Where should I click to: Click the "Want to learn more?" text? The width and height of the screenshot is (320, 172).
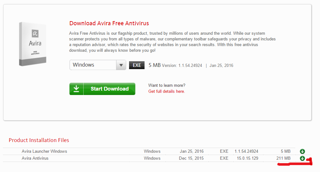(167, 85)
